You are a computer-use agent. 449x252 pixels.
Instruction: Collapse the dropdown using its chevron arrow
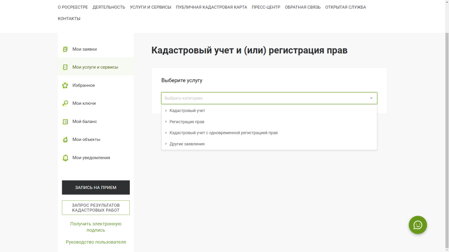point(371,98)
